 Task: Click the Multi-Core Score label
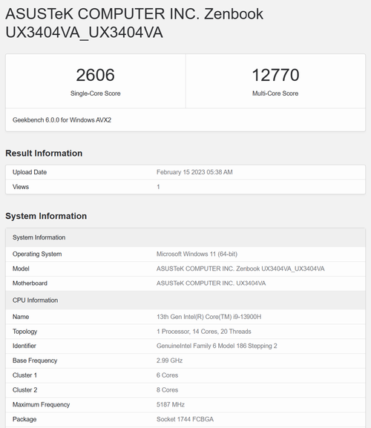[275, 93]
